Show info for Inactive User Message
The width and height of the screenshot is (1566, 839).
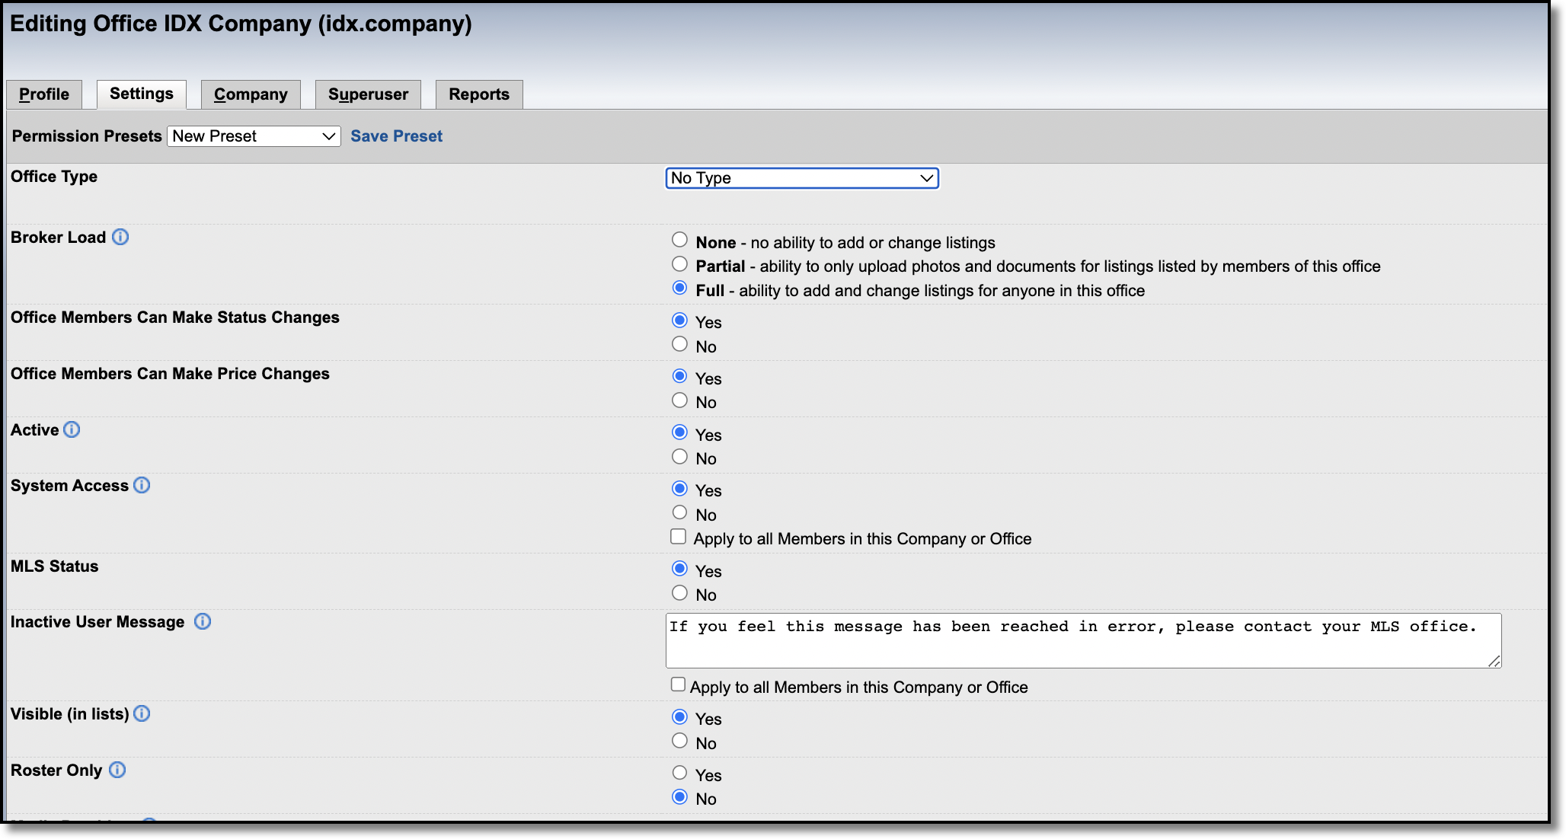(202, 621)
